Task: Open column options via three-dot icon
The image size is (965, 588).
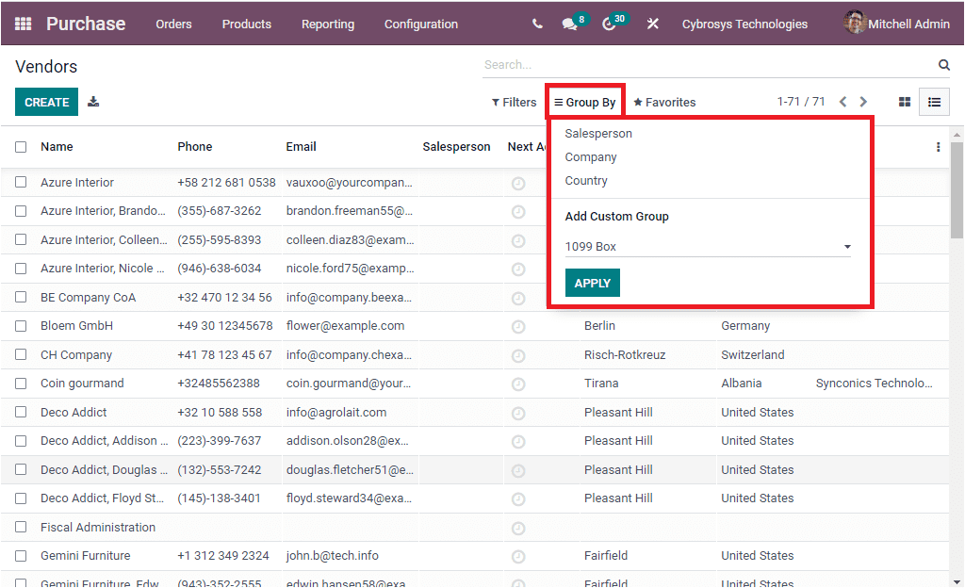Action: [x=938, y=147]
